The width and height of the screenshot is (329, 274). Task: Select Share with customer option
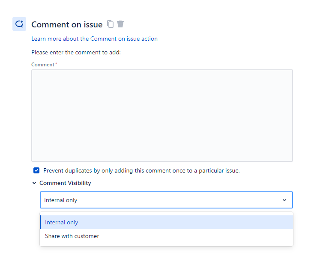(166, 236)
